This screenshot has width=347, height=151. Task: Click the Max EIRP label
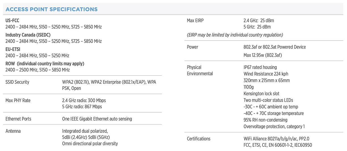[x=195, y=21]
